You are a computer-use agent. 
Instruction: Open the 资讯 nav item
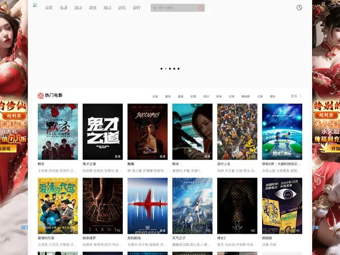click(x=122, y=8)
